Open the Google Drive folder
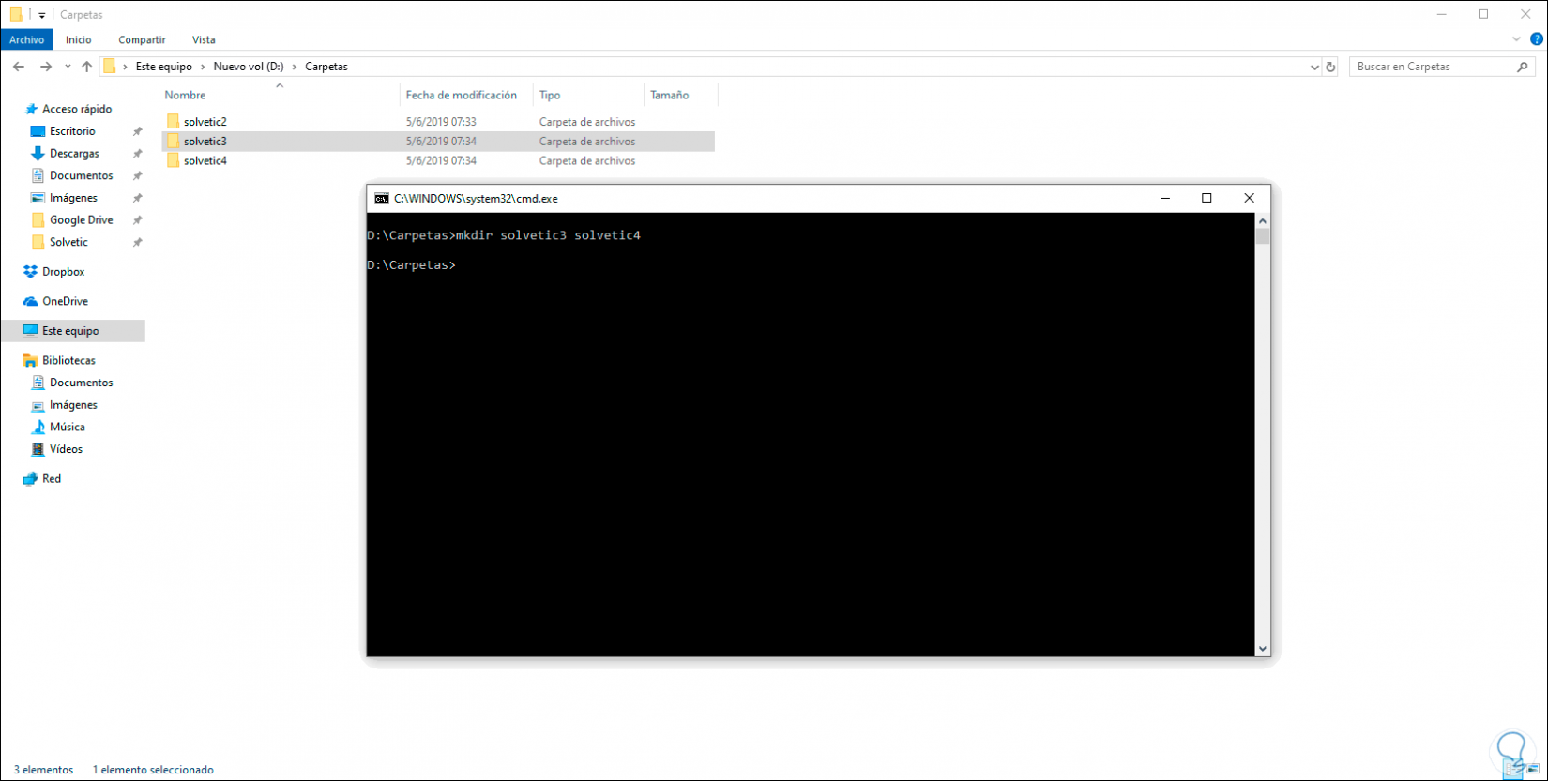1548x781 pixels. [x=81, y=220]
